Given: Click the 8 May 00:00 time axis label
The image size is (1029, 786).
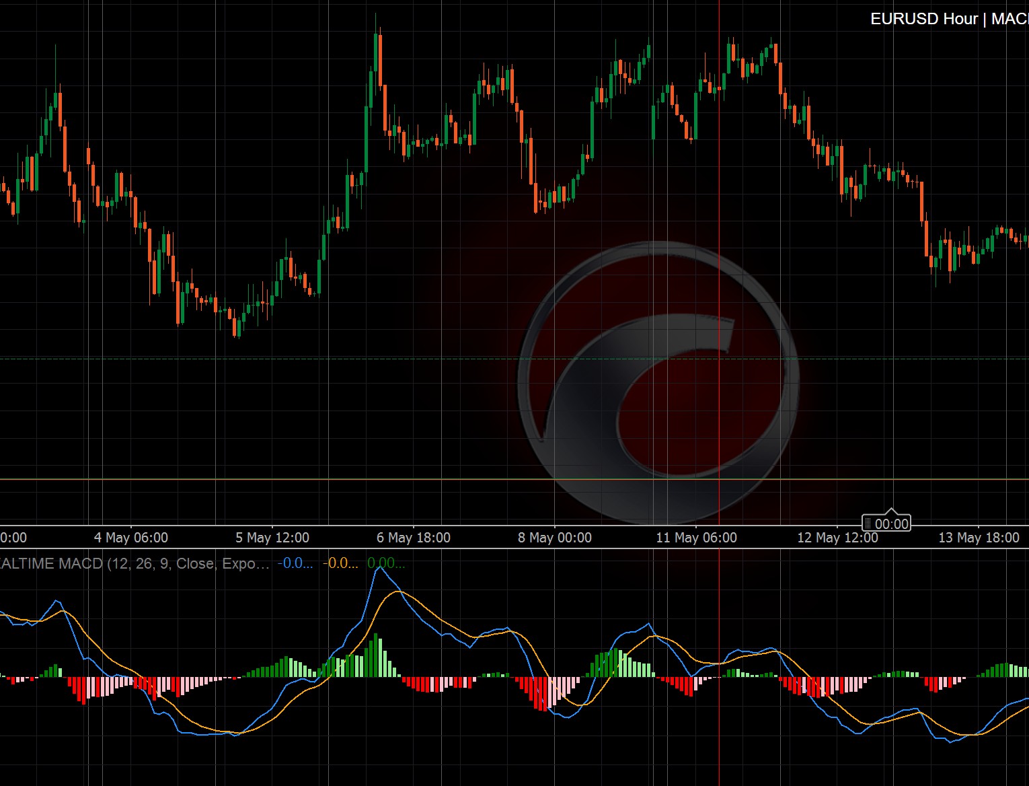Looking at the screenshot, I should click(555, 538).
